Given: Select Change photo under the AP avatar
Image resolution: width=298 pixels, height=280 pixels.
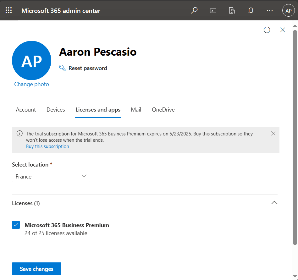Looking at the screenshot, I should coord(31,84).
